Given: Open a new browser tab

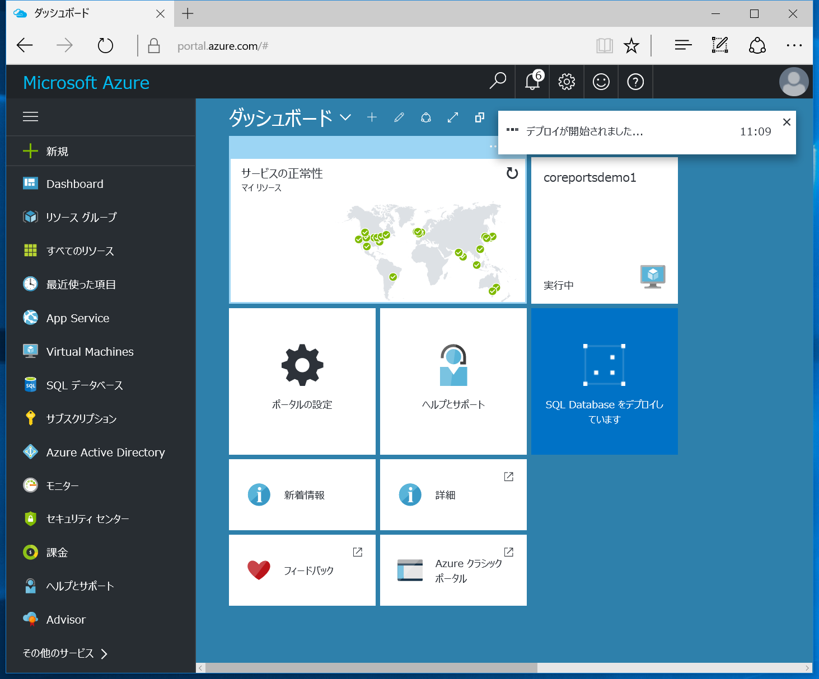Looking at the screenshot, I should click(188, 13).
